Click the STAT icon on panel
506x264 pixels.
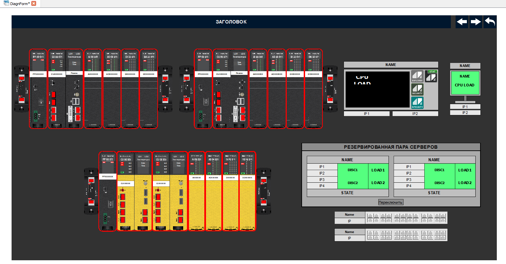point(431,76)
